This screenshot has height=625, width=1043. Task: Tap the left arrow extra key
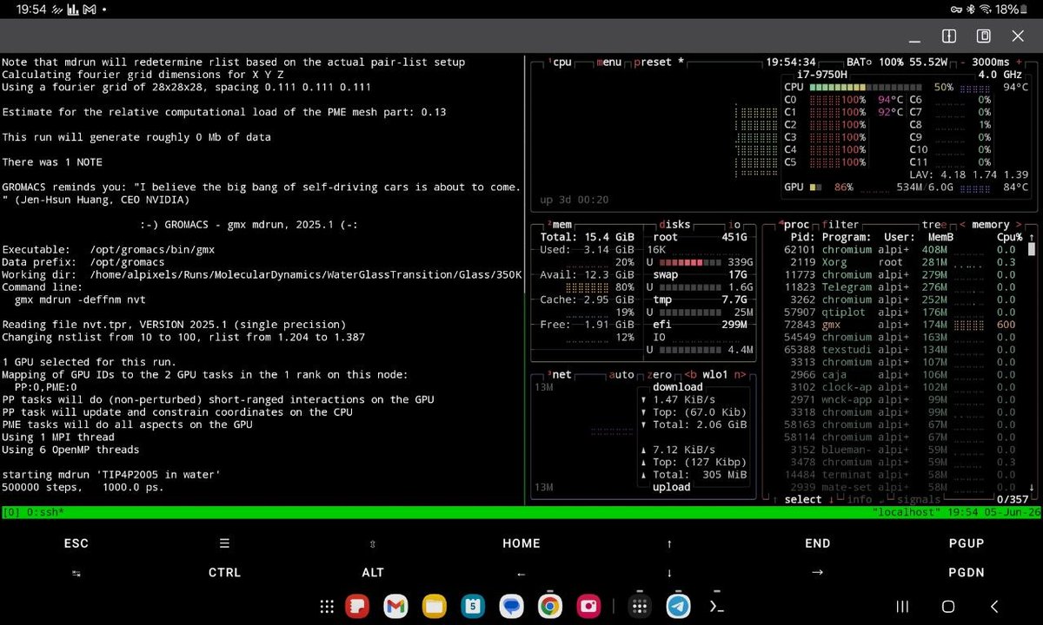click(521, 572)
